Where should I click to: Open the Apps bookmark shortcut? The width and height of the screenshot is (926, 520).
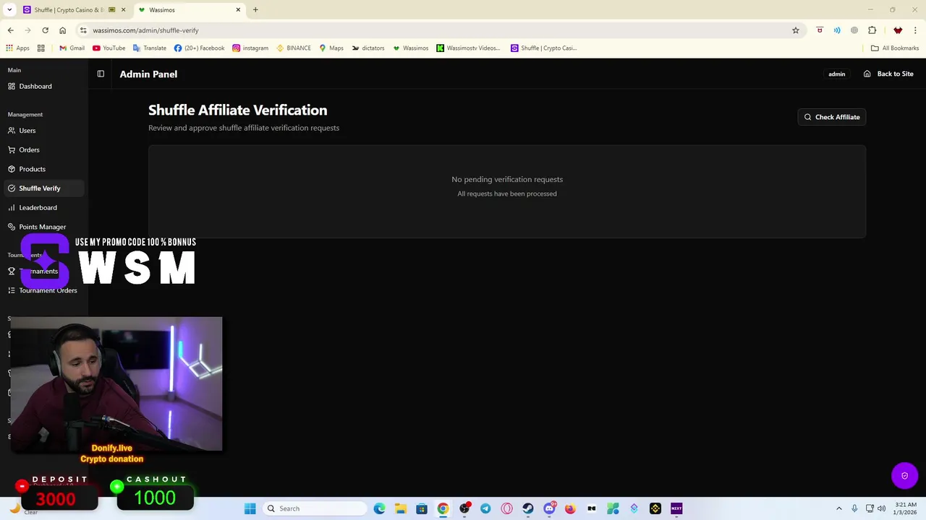tap(17, 48)
